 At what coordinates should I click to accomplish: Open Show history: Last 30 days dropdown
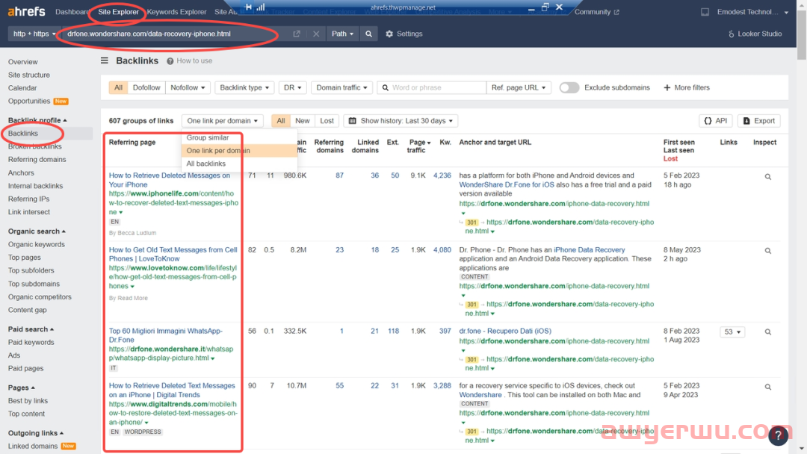tap(401, 121)
